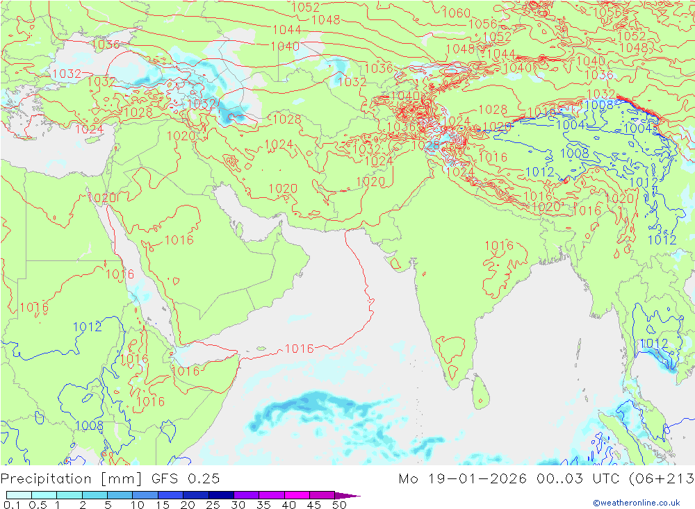The width and height of the screenshot is (695, 509).
Task: Click the '0.1' legend scale label
Action: (x=12, y=505)
